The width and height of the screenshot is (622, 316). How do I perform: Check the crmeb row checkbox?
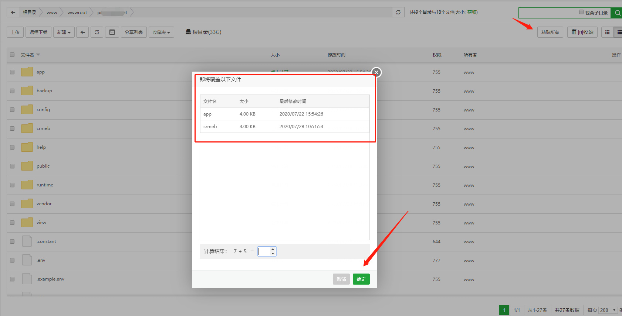pos(12,128)
